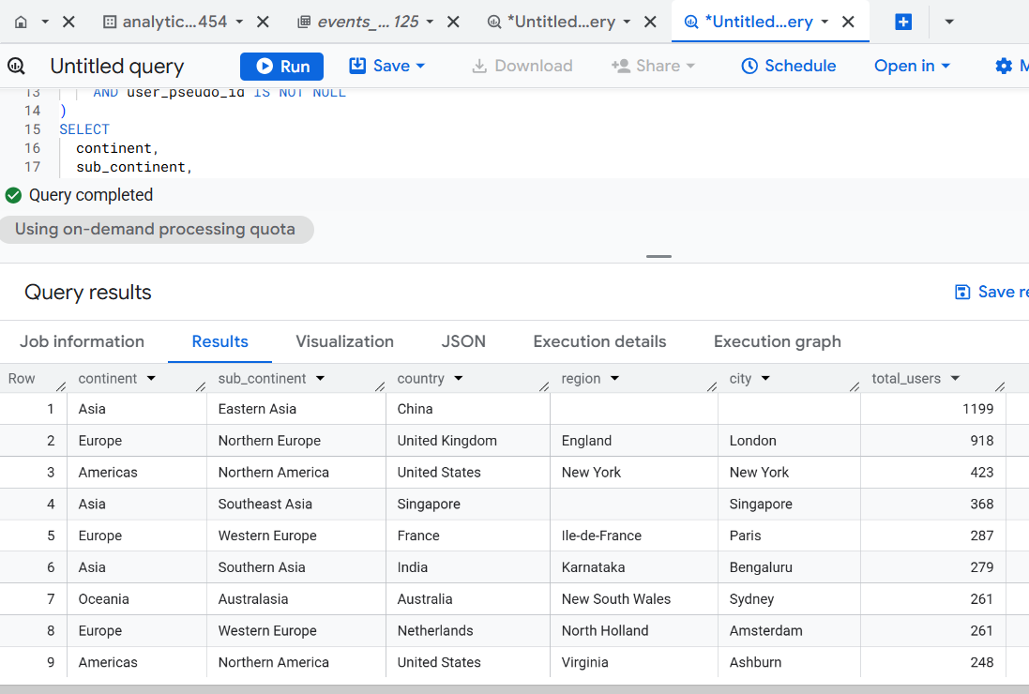The image size is (1029, 694).
Task: Click Save results disk icon
Action: [961, 292]
